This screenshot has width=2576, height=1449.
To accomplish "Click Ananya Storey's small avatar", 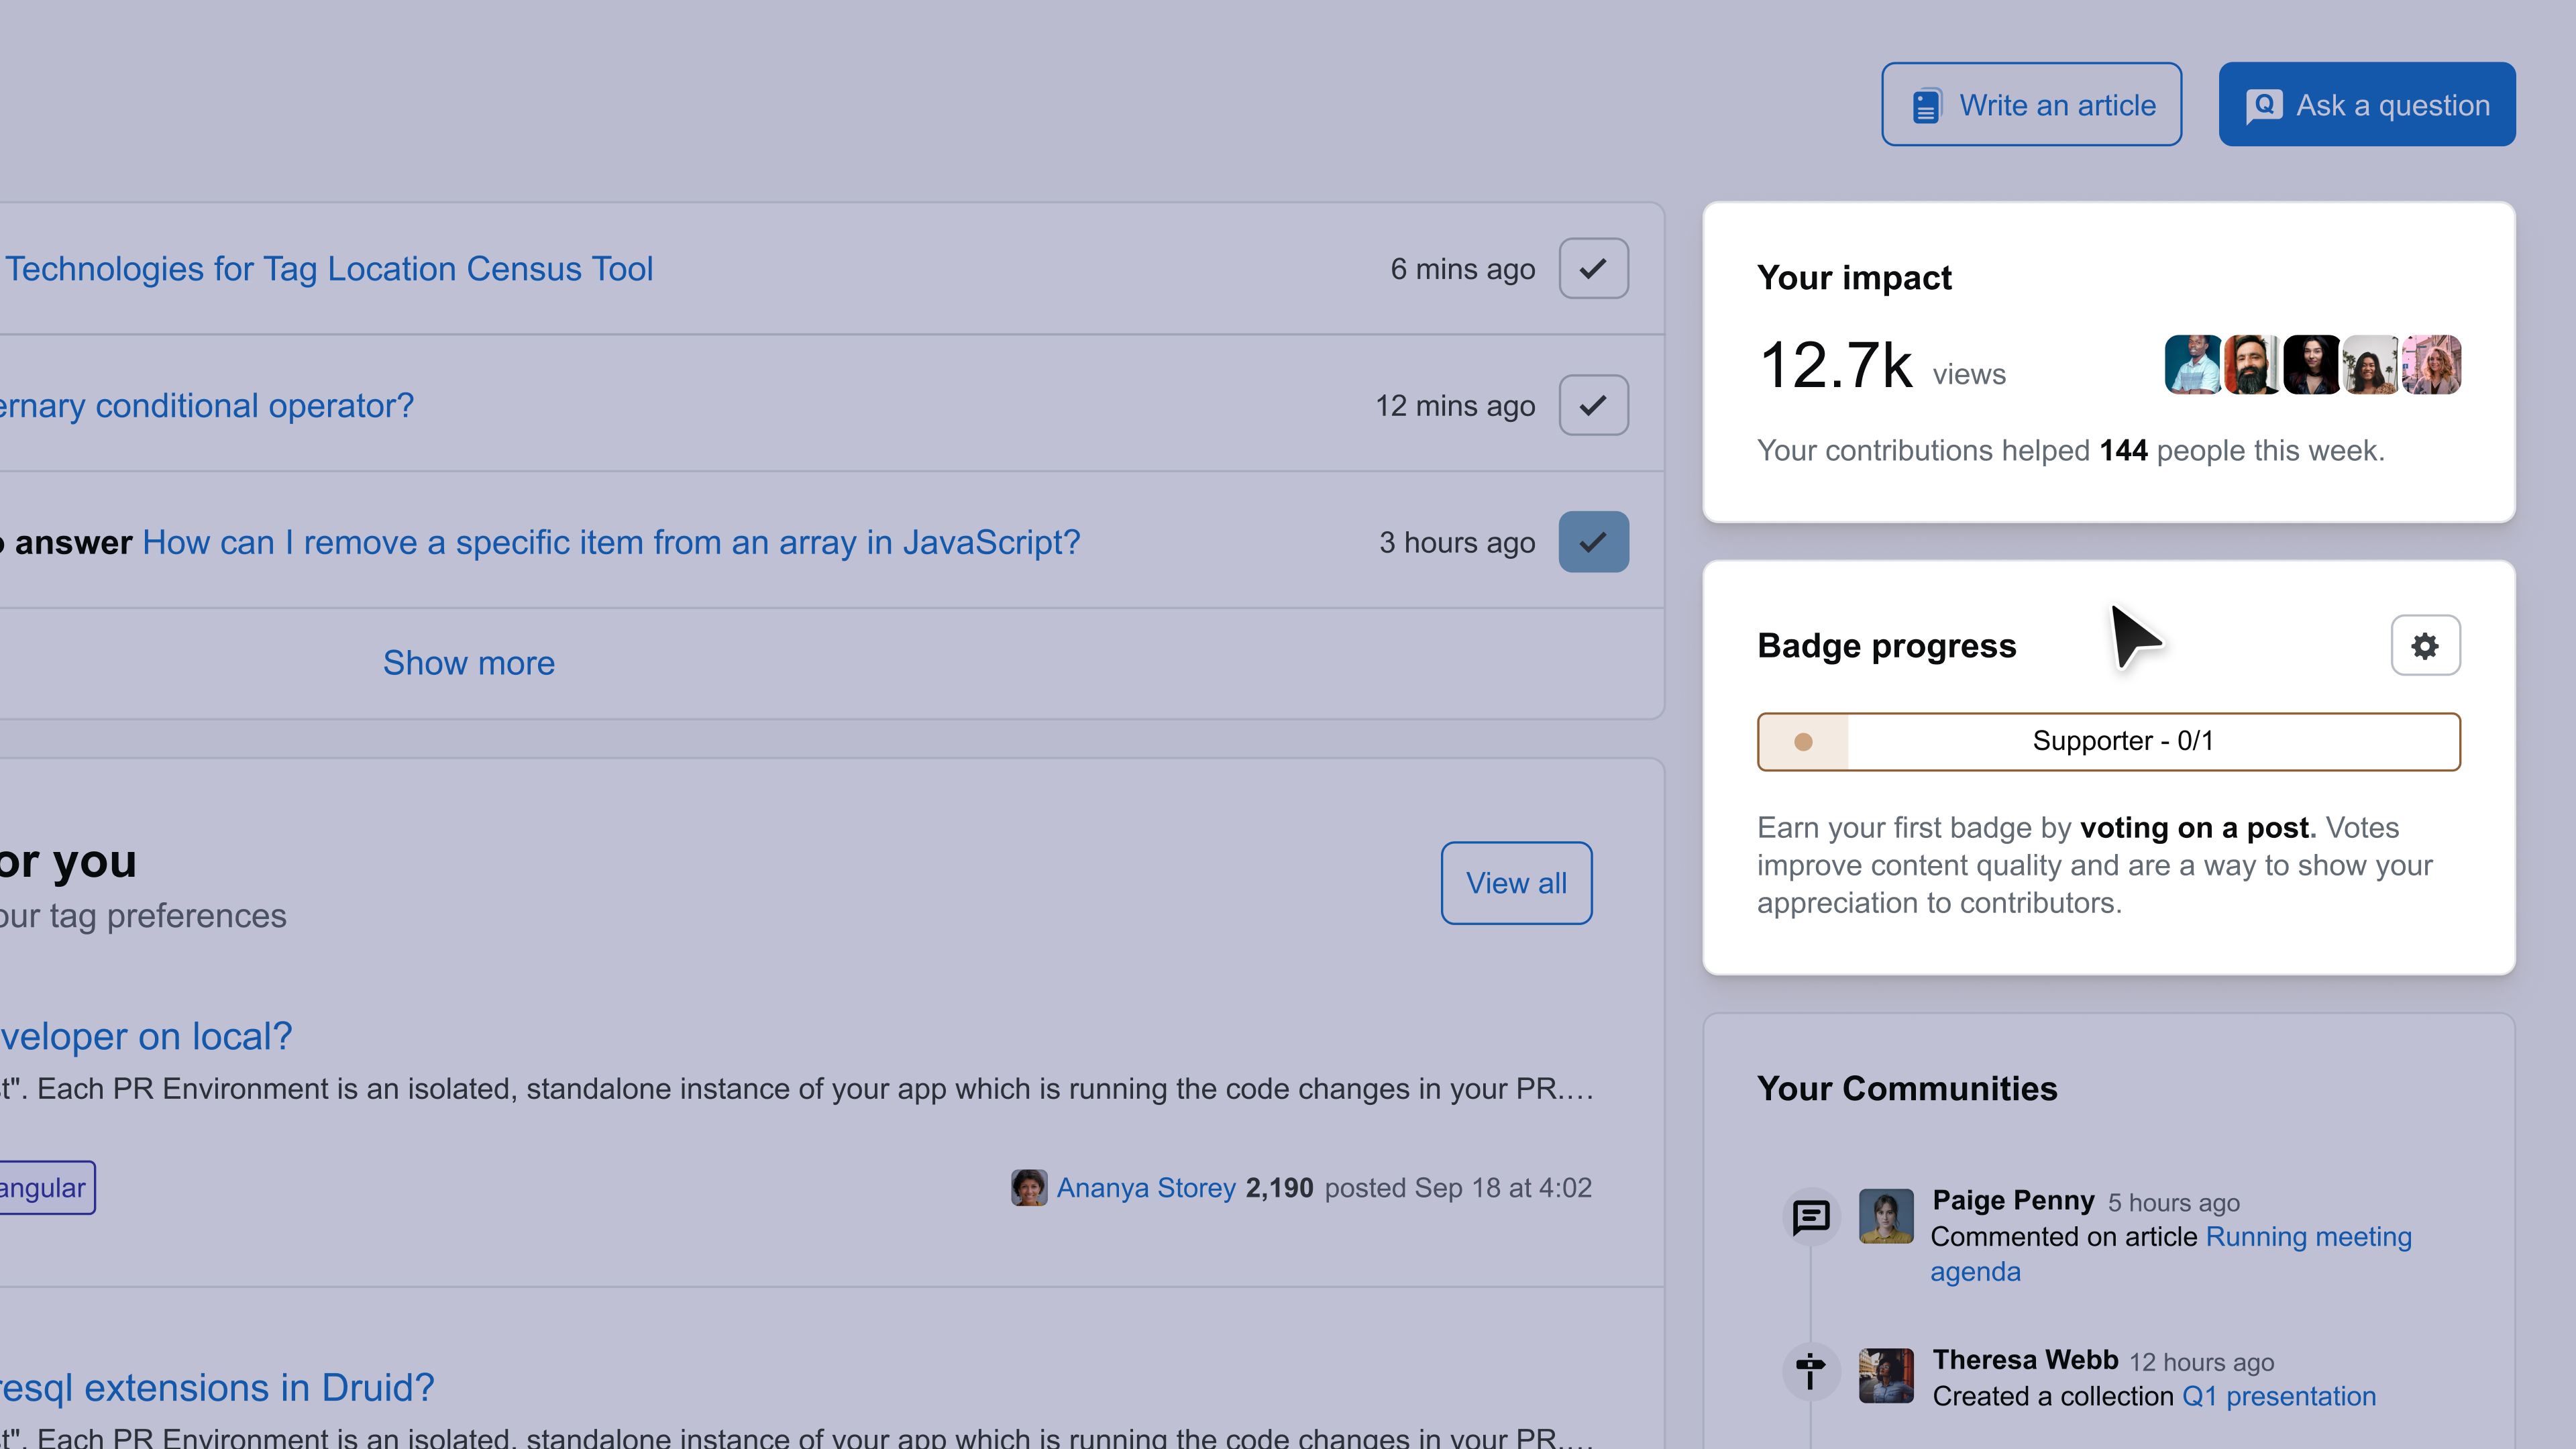I will tap(1028, 1188).
